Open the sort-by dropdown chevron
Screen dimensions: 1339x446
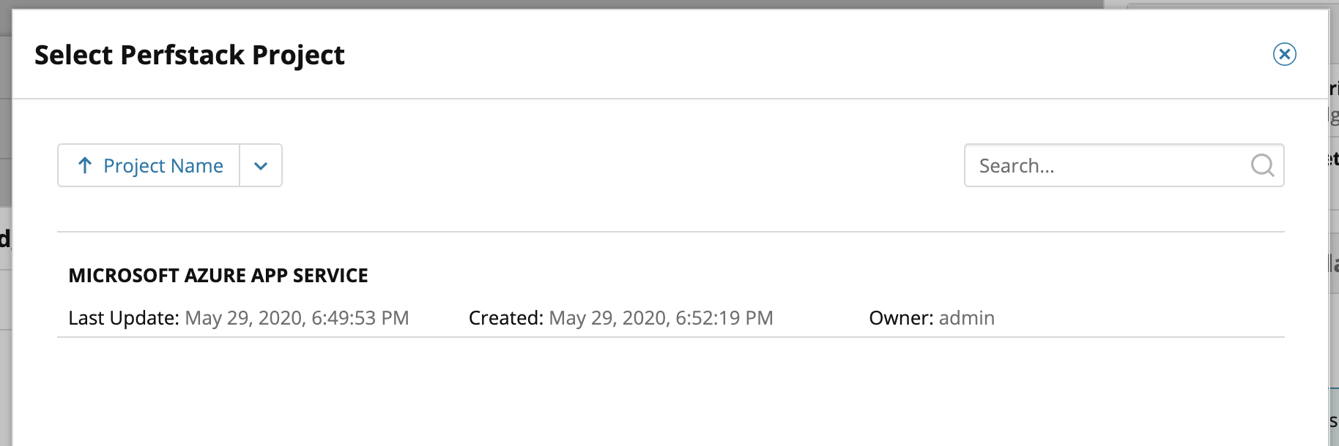[x=261, y=165]
